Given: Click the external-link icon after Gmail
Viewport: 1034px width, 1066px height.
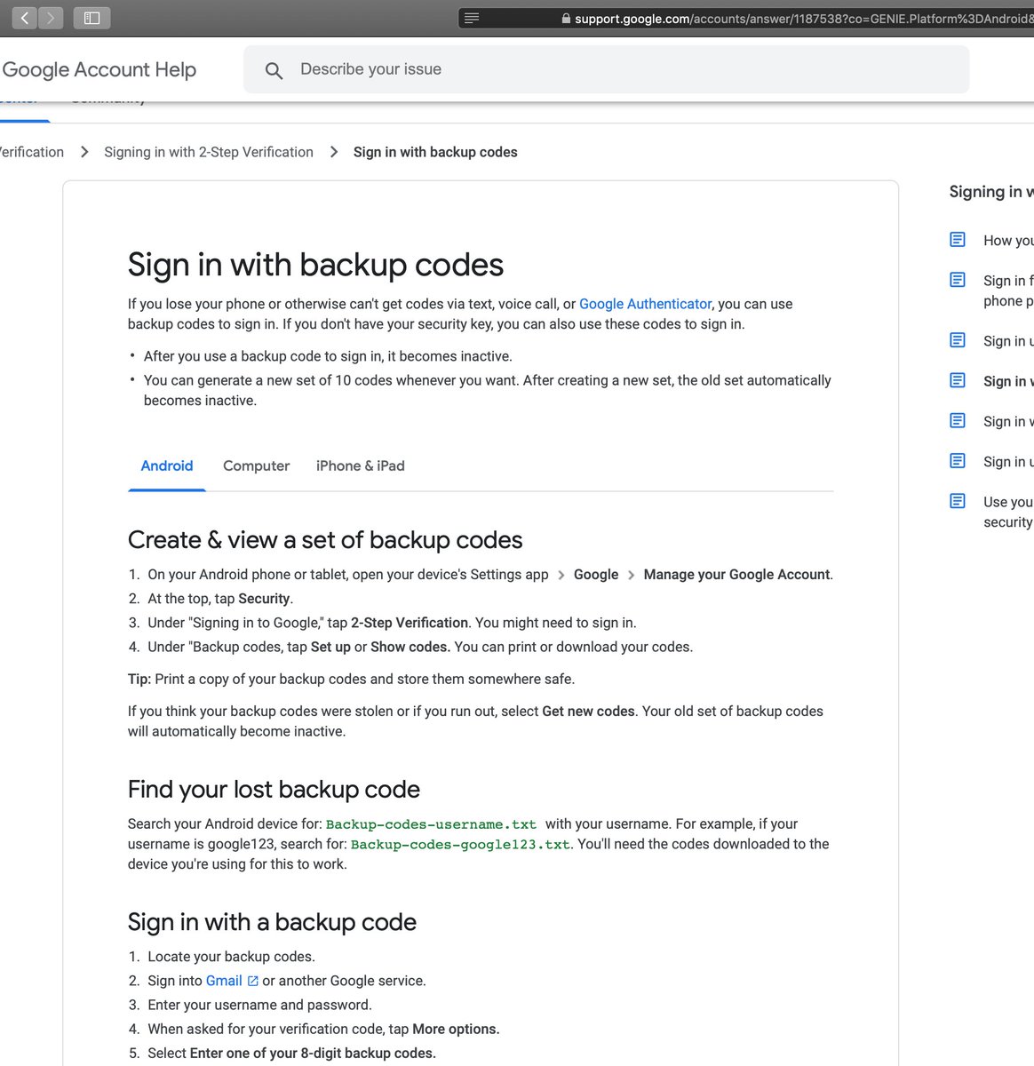Looking at the screenshot, I should click(x=252, y=981).
